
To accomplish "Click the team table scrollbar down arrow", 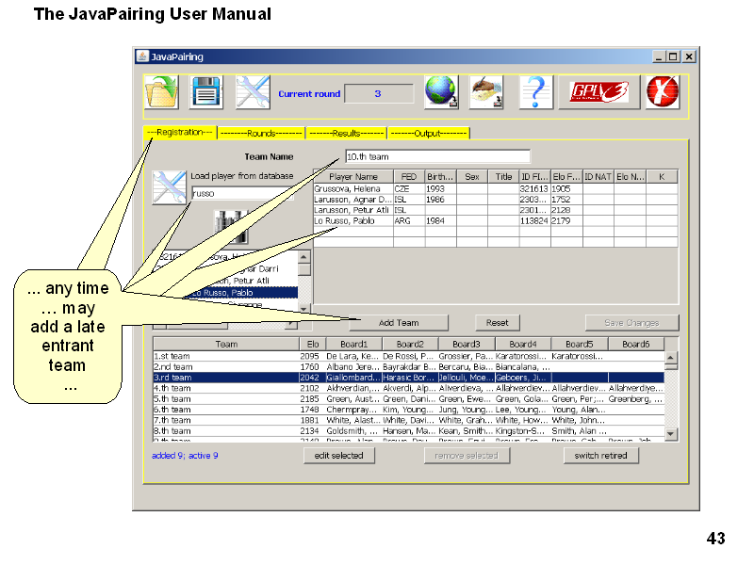I will click(x=671, y=433).
